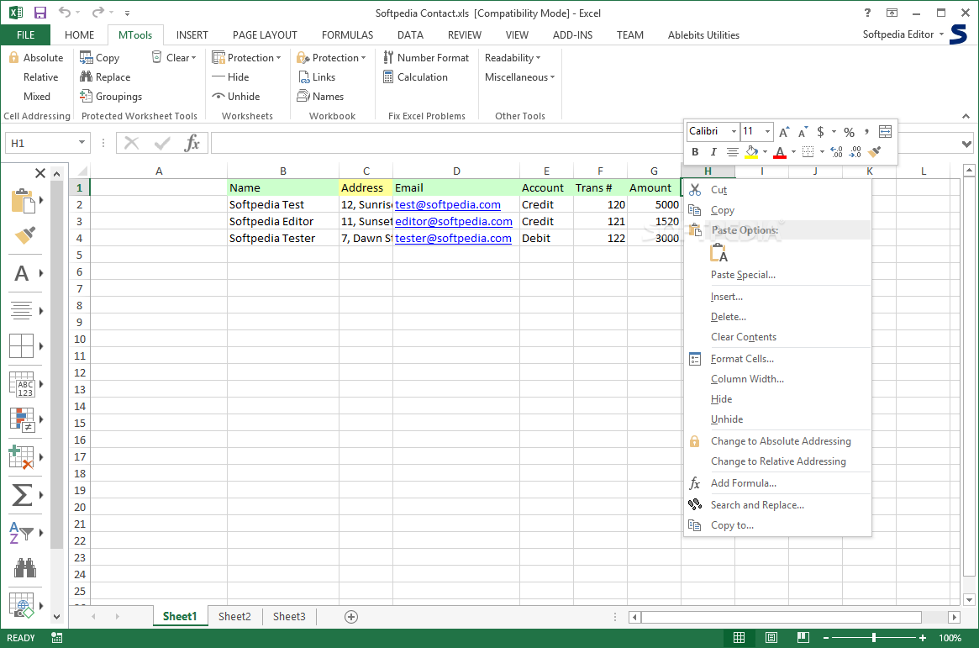This screenshot has width=979, height=648.
Task: Click the alignment lines icon in sidebar
Action: [21, 310]
